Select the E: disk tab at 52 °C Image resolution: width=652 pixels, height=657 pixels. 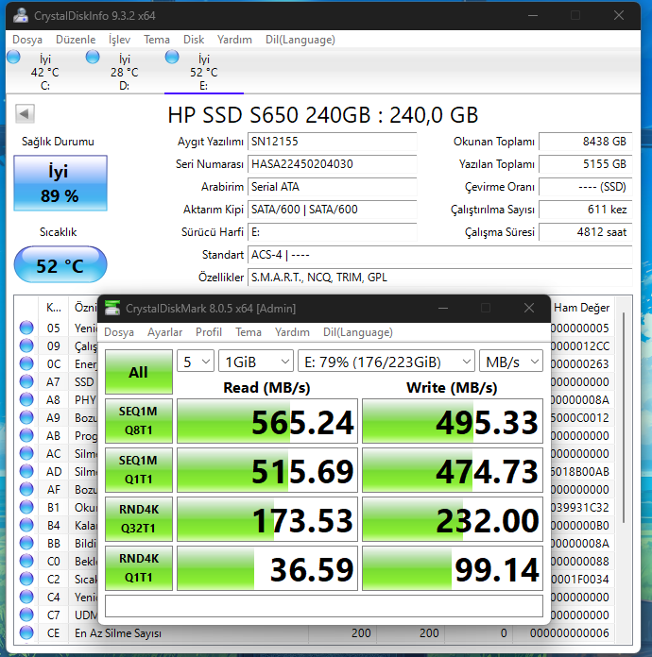point(203,72)
